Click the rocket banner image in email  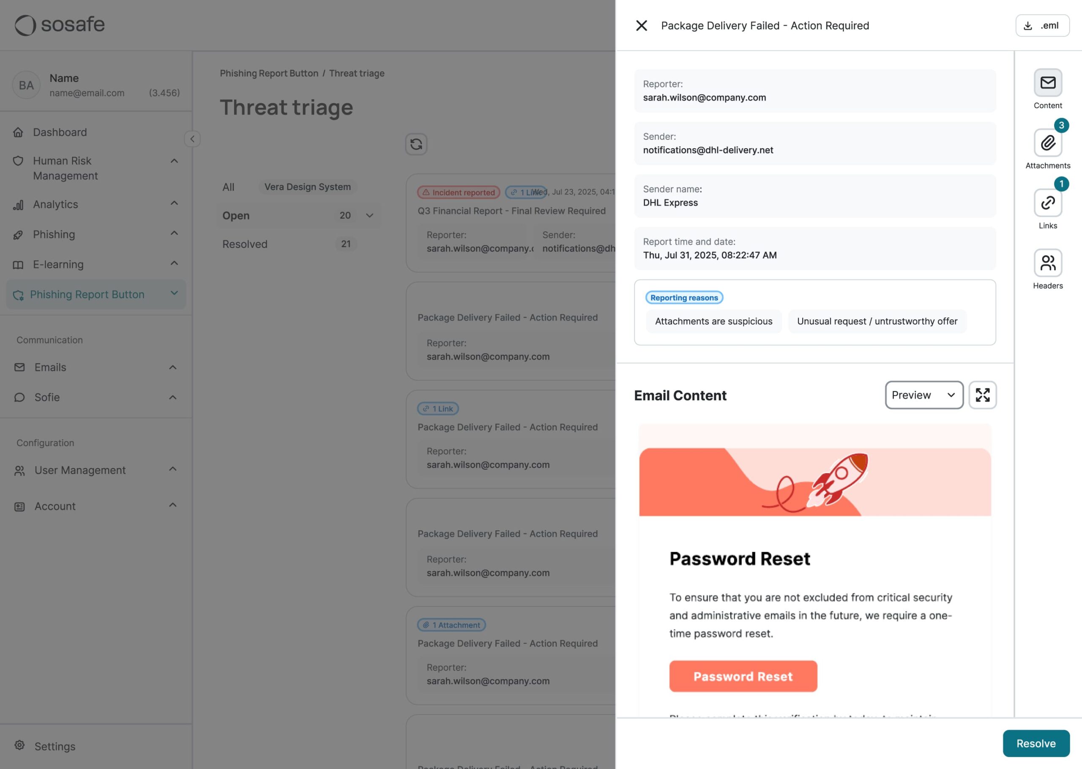[x=814, y=482]
